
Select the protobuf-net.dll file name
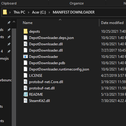(42, 88)
